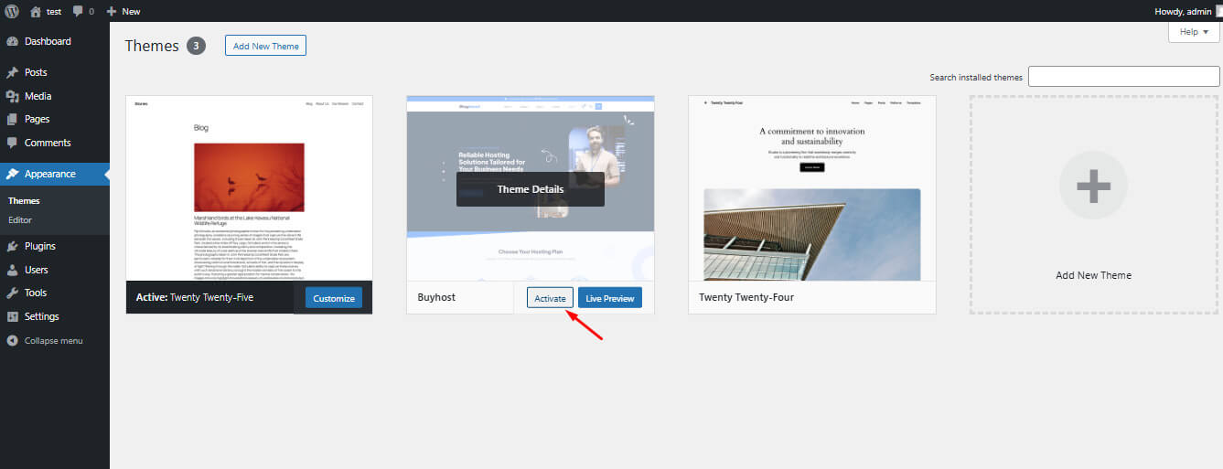Click Add New Theme button at top
This screenshot has height=469, width=1223.
click(265, 46)
